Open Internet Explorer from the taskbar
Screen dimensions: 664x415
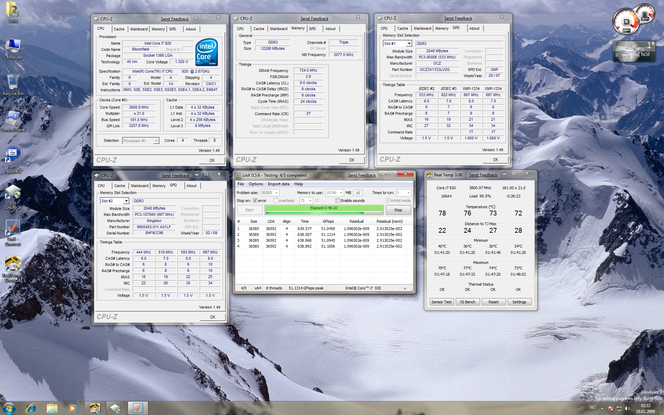point(31,408)
